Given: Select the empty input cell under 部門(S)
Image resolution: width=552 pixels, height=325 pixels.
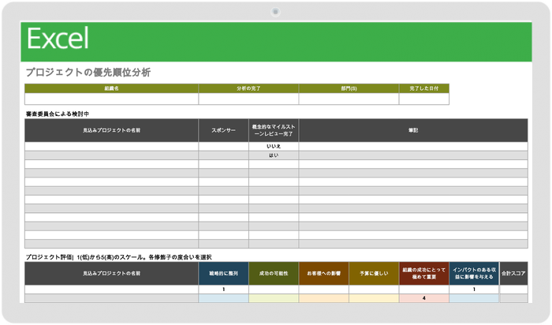Looking at the screenshot, I should click(349, 99).
